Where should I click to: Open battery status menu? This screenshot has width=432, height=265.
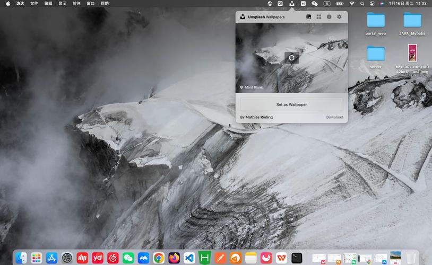340,4
